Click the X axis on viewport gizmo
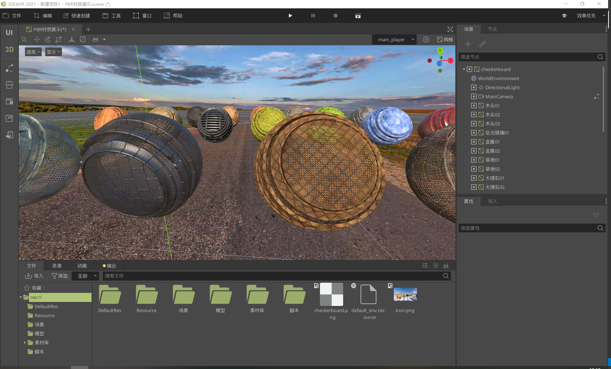 click(451, 61)
